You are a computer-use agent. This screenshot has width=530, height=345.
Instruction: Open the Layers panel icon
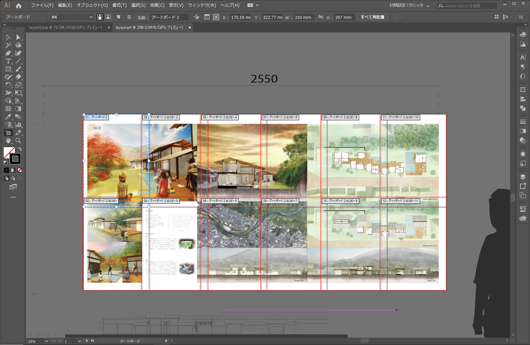tap(523, 177)
